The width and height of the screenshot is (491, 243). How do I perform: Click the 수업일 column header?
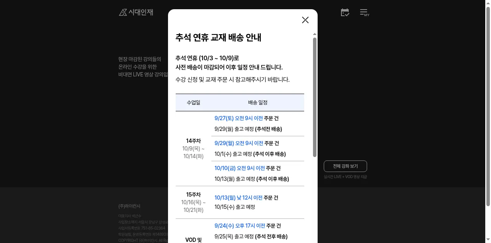pyautogui.click(x=193, y=102)
